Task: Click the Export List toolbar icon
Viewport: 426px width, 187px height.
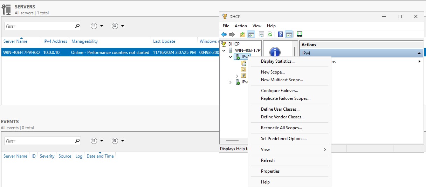Action: 261,34
